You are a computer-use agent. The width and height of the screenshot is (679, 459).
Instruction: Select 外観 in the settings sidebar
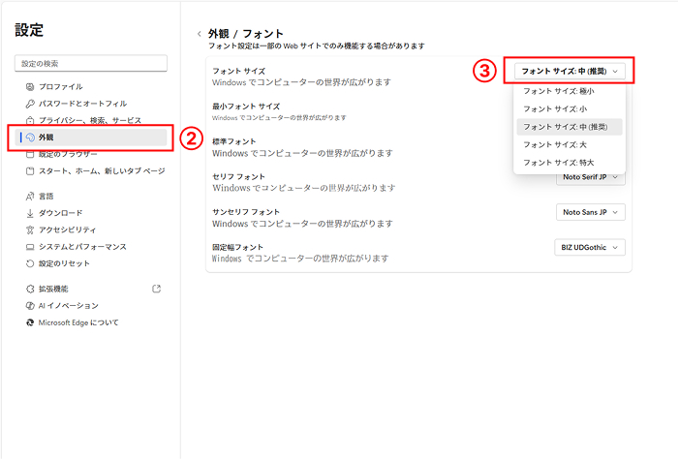pos(91,138)
